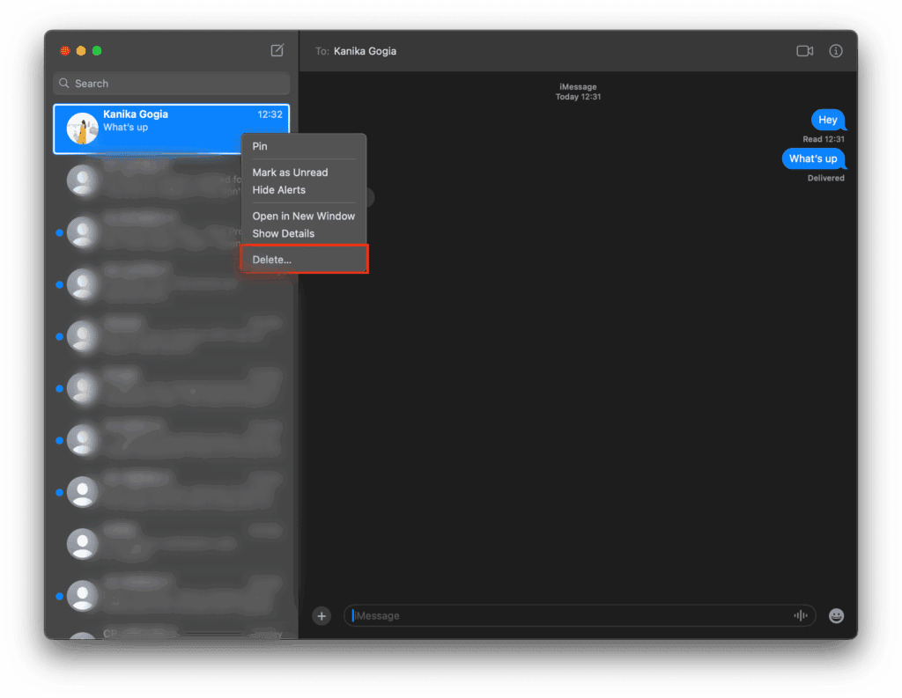Pin the Kanika Gogia conversation

(260, 146)
